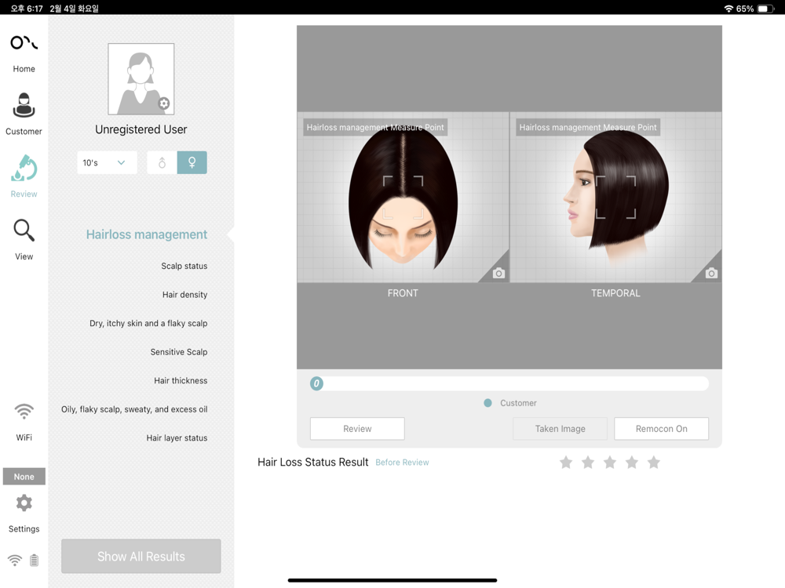Click the FRONT image camera icon
The image size is (785, 588).
(498, 273)
